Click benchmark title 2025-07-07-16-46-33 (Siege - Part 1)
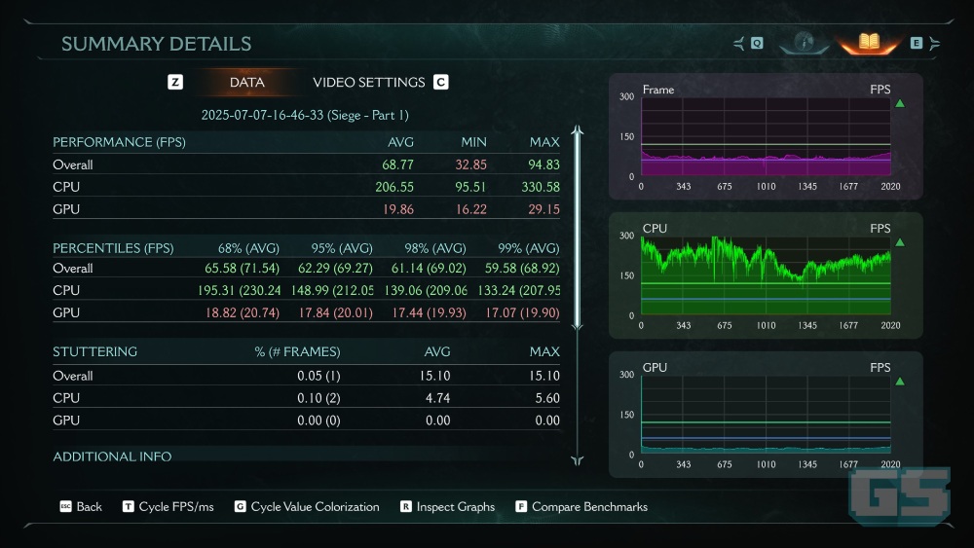The height and width of the screenshot is (548, 974). 305,115
